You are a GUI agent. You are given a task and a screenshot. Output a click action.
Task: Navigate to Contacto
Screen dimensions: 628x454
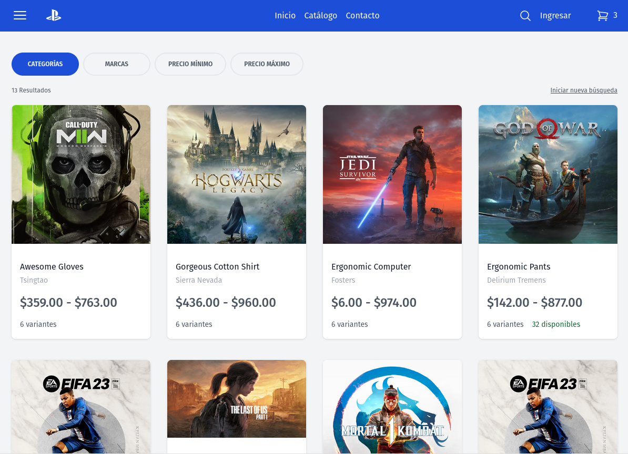pyautogui.click(x=362, y=16)
